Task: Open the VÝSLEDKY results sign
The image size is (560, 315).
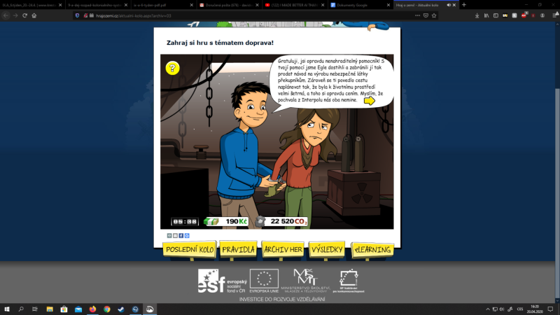Action: (327, 249)
